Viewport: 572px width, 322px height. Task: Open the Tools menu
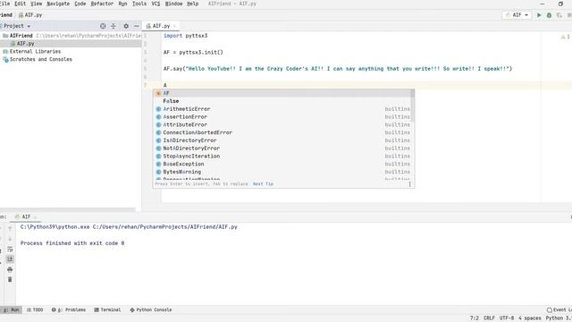pyautogui.click(x=139, y=4)
